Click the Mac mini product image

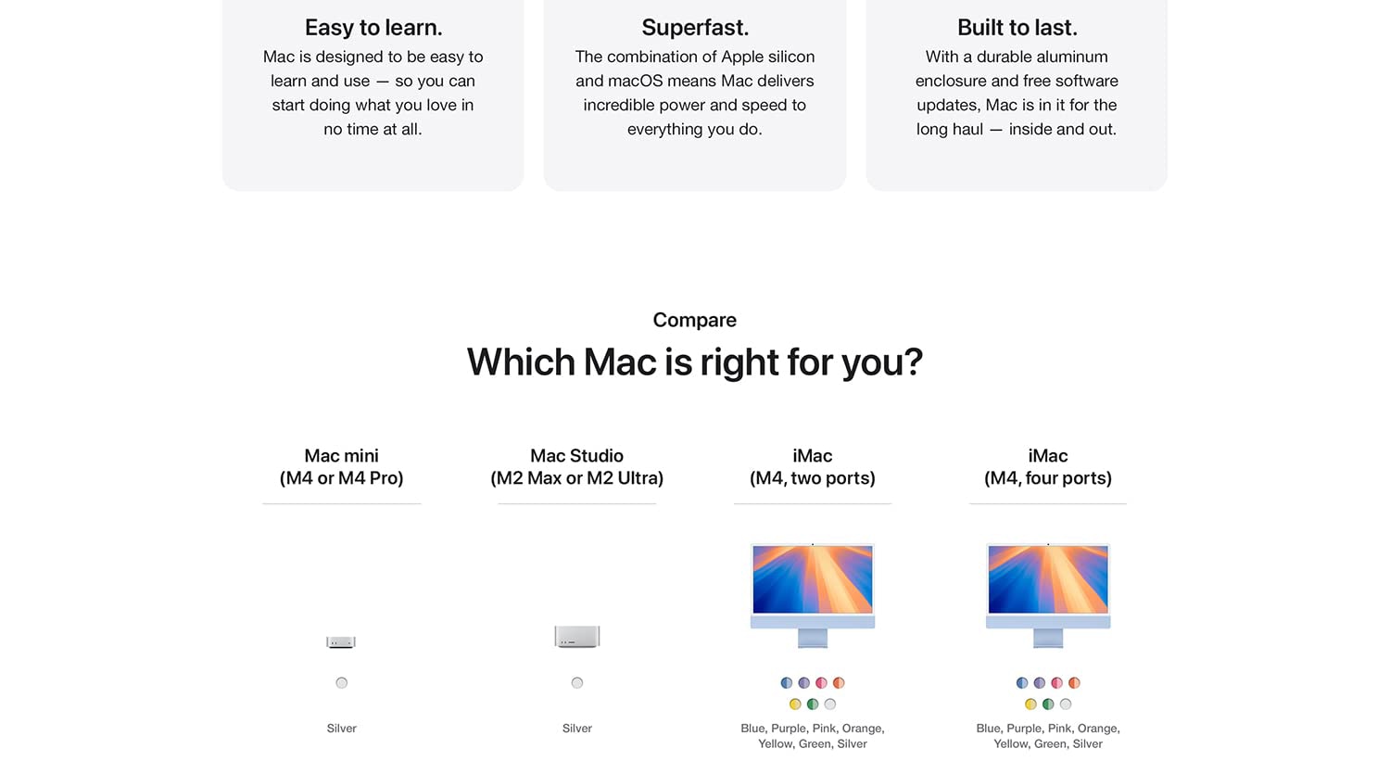tap(341, 641)
